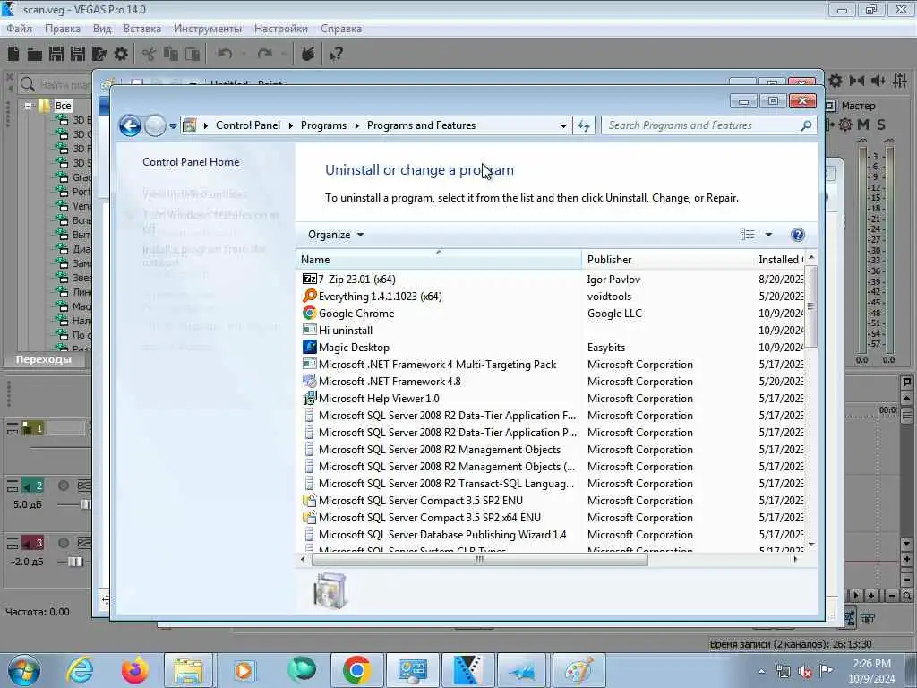The height and width of the screenshot is (688, 917).
Task: Click the Copy icon in VEGAS toolbar
Action: tap(171, 55)
